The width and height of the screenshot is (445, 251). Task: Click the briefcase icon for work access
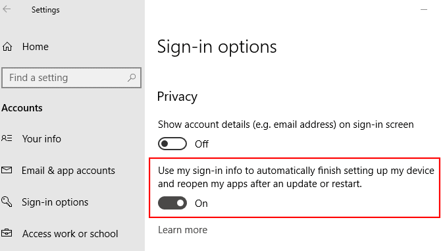pos(7,233)
